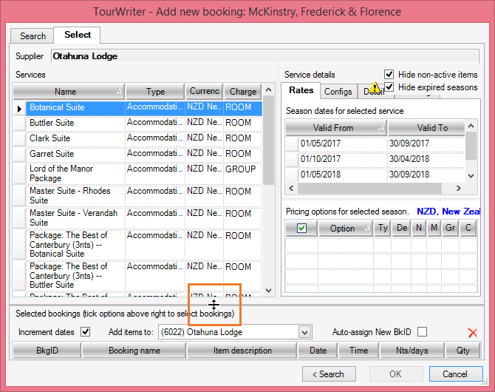This screenshot has height=392, width=495.
Task: Toggle Hide non-active items checkbox
Action: [x=389, y=75]
